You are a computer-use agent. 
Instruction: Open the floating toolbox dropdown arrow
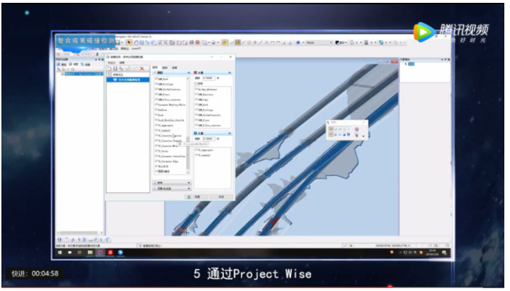[x=363, y=136]
